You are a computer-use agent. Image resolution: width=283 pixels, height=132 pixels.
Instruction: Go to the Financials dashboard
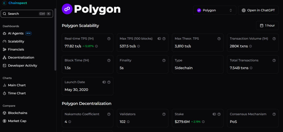pos(16,49)
